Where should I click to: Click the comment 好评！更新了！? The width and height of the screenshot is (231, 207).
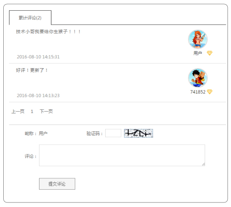[32, 70]
